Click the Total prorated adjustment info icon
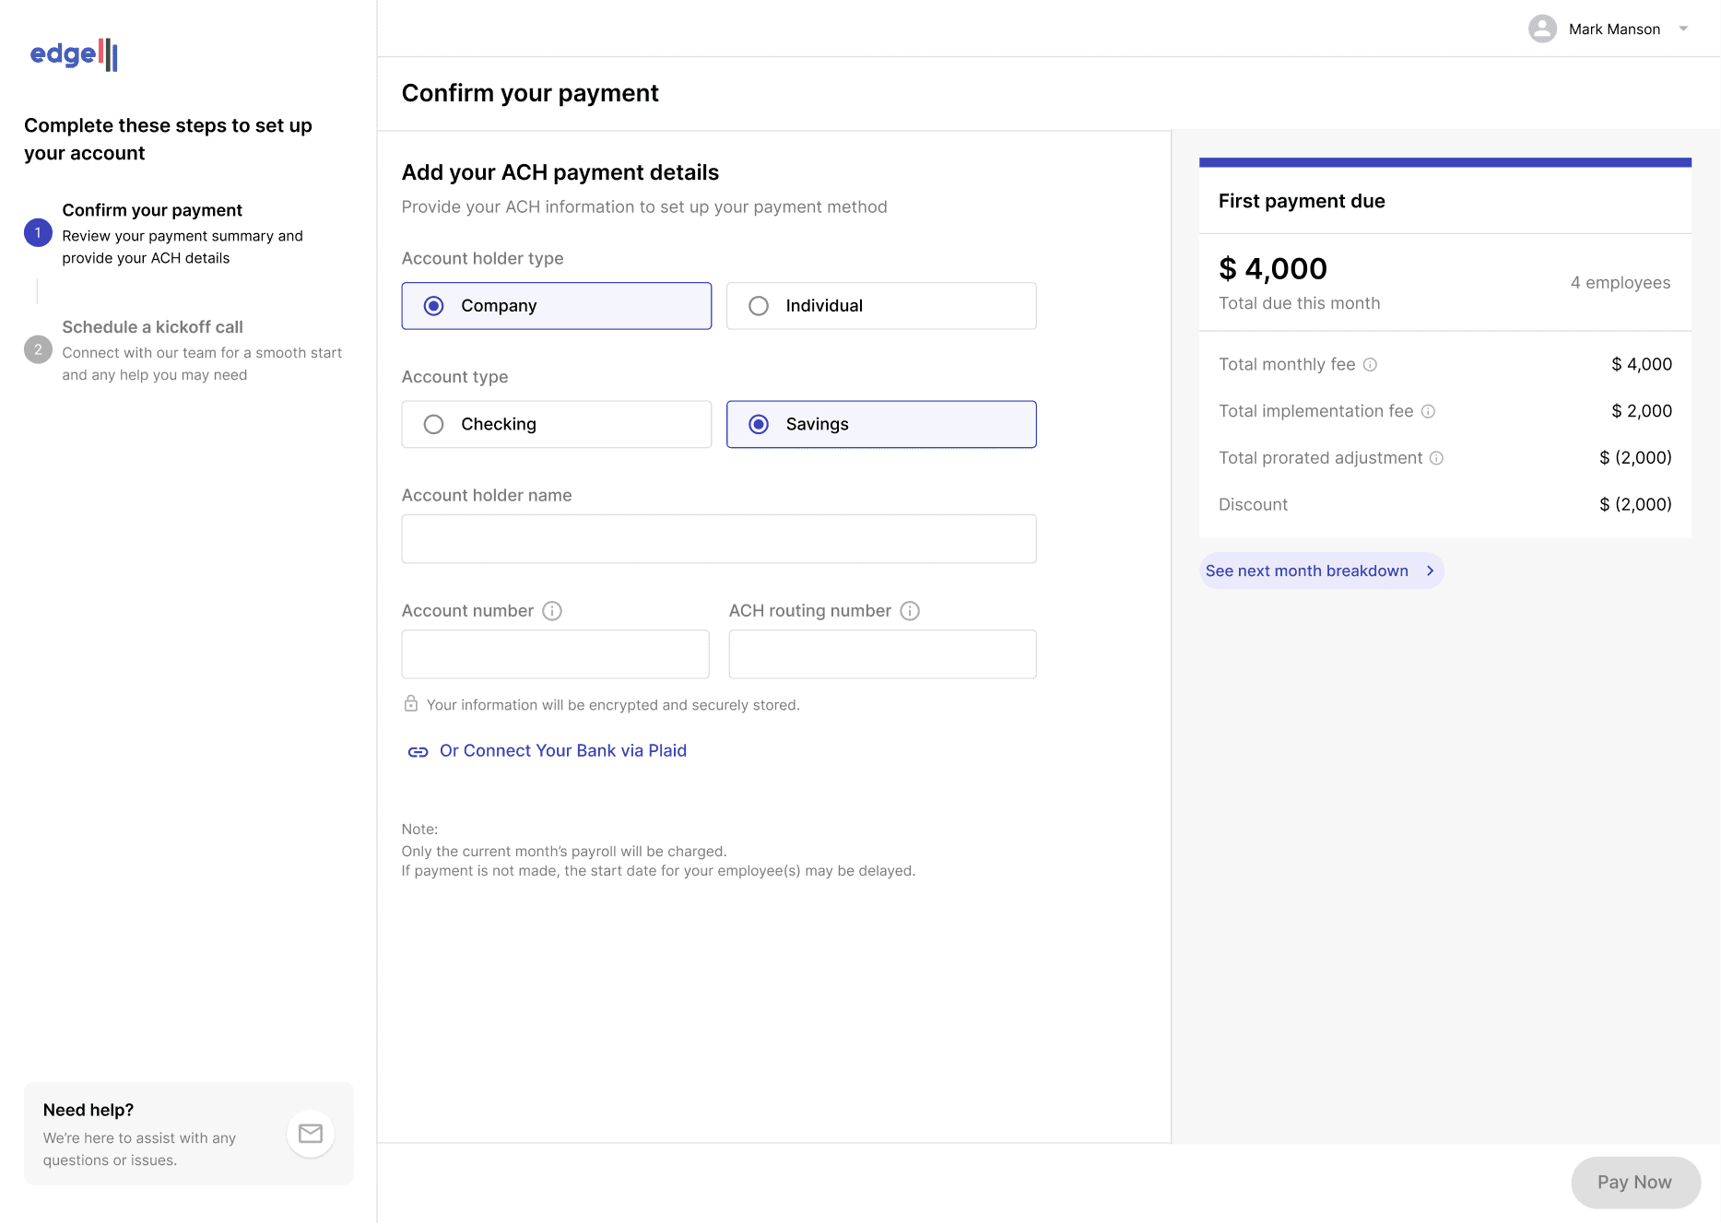1721x1224 pixels. (x=1436, y=458)
